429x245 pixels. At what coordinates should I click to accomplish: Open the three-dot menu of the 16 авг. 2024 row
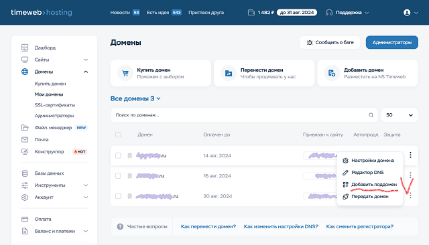coord(410,175)
